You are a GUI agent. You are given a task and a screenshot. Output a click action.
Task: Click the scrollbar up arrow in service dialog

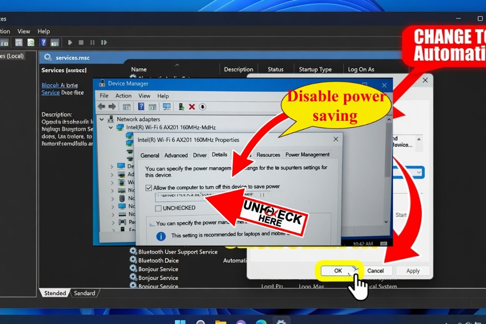coord(419,139)
